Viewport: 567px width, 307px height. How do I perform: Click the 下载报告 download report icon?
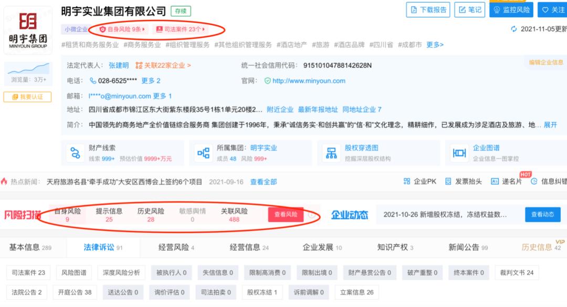[428, 10]
